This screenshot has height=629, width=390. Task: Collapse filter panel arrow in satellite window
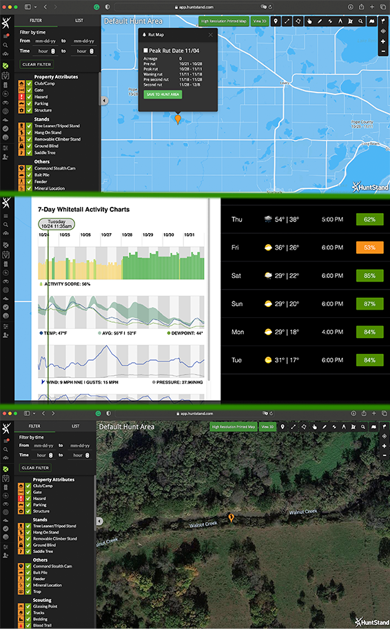point(99,521)
